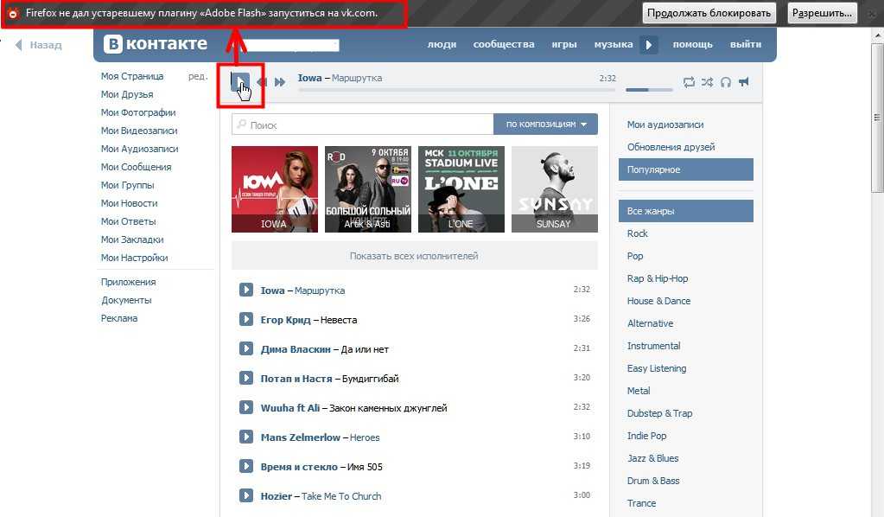Select the Rap & Hip-Hop genre
Image resolution: width=884 pixels, height=517 pixels.
[x=658, y=278]
